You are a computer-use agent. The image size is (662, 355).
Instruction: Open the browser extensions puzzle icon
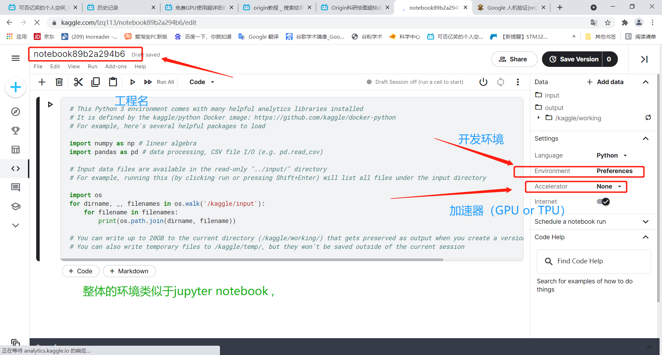point(625,23)
